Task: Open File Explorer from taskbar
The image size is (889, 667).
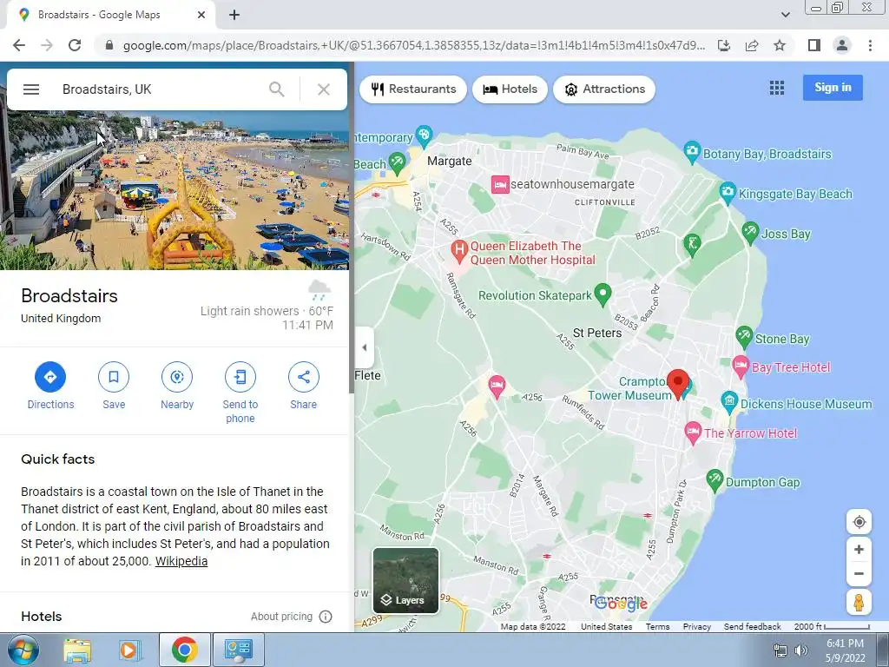Action: click(x=77, y=650)
